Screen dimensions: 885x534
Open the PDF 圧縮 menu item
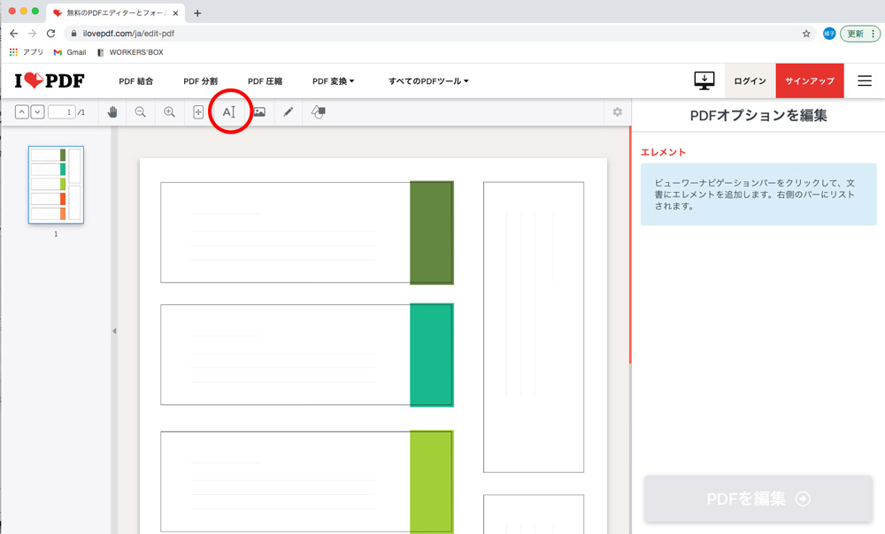[265, 81]
